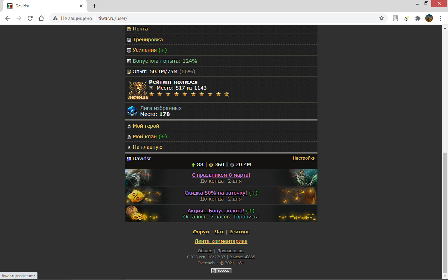
Task: Bookmark page with star icon
Action: pos(381,18)
